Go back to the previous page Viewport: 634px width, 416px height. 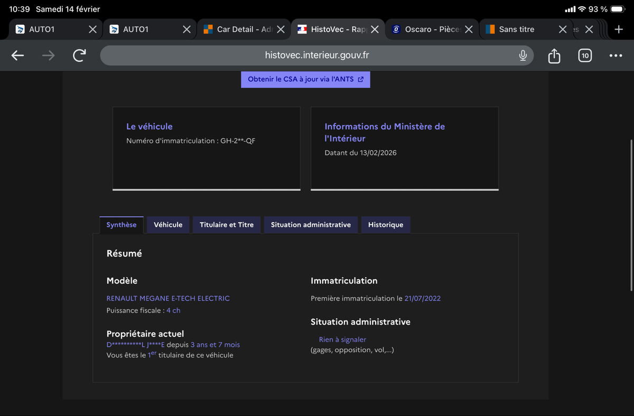click(x=18, y=55)
